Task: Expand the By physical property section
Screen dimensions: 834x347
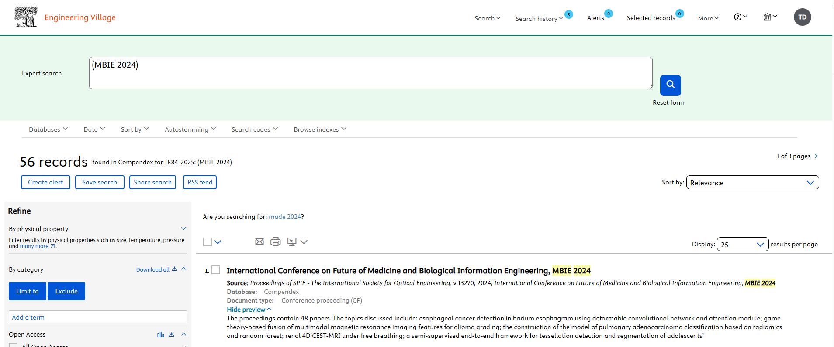Action: coord(183,228)
